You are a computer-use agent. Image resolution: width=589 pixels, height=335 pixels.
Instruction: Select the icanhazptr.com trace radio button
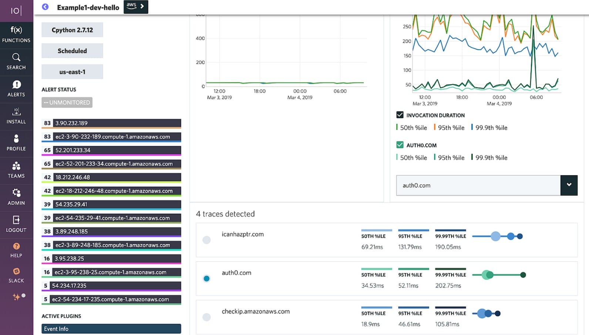(207, 240)
